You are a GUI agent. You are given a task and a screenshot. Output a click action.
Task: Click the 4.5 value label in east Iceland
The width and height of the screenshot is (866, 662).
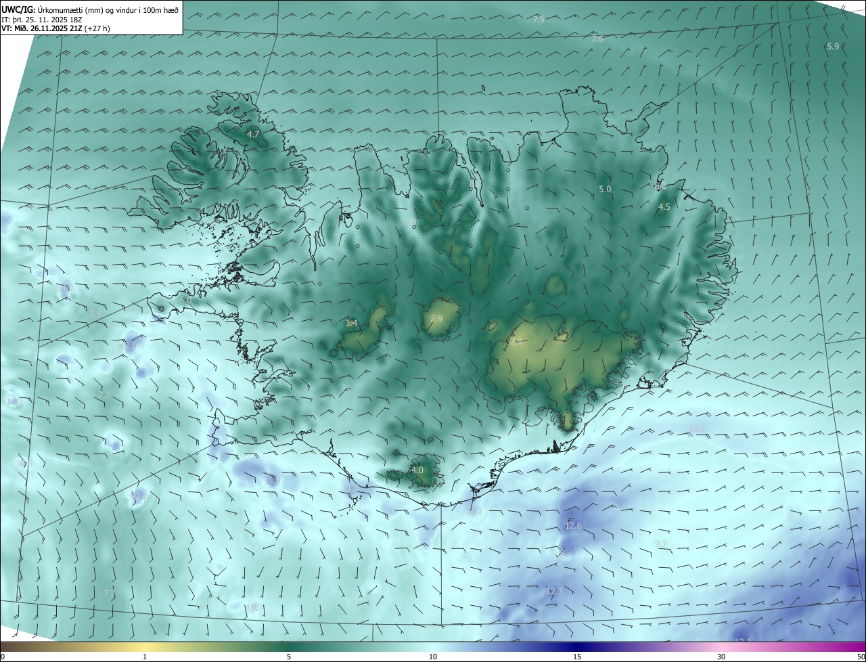point(664,207)
